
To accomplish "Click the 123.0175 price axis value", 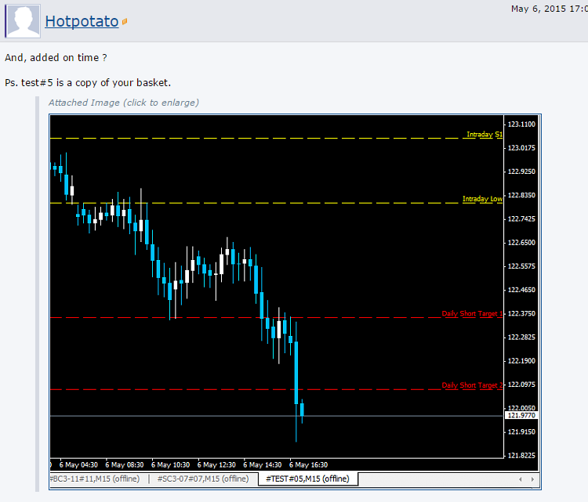I will 521,147.
